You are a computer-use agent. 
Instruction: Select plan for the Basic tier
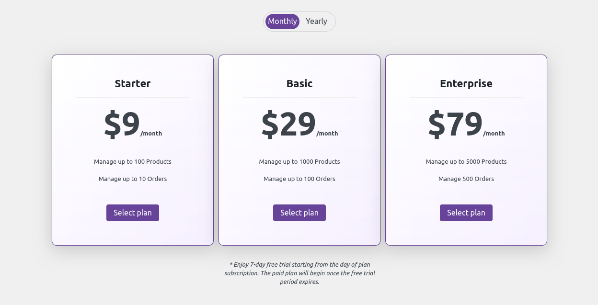point(299,213)
